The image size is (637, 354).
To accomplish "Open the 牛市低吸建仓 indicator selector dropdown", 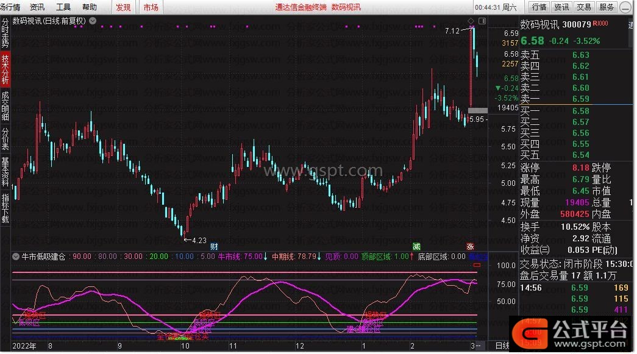I will [16, 257].
